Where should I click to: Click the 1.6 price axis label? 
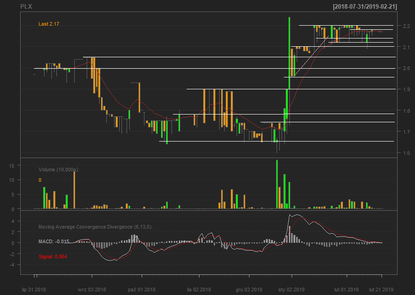click(406, 153)
